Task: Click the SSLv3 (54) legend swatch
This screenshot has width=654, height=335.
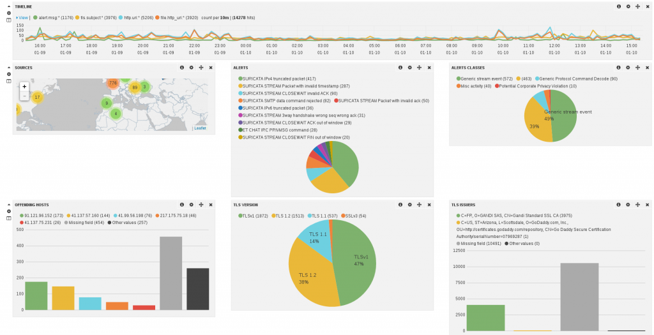Action: pos(343,216)
